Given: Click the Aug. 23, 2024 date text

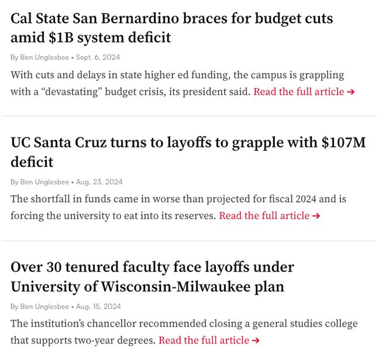Looking at the screenshot, I should (x=99, y=182).
